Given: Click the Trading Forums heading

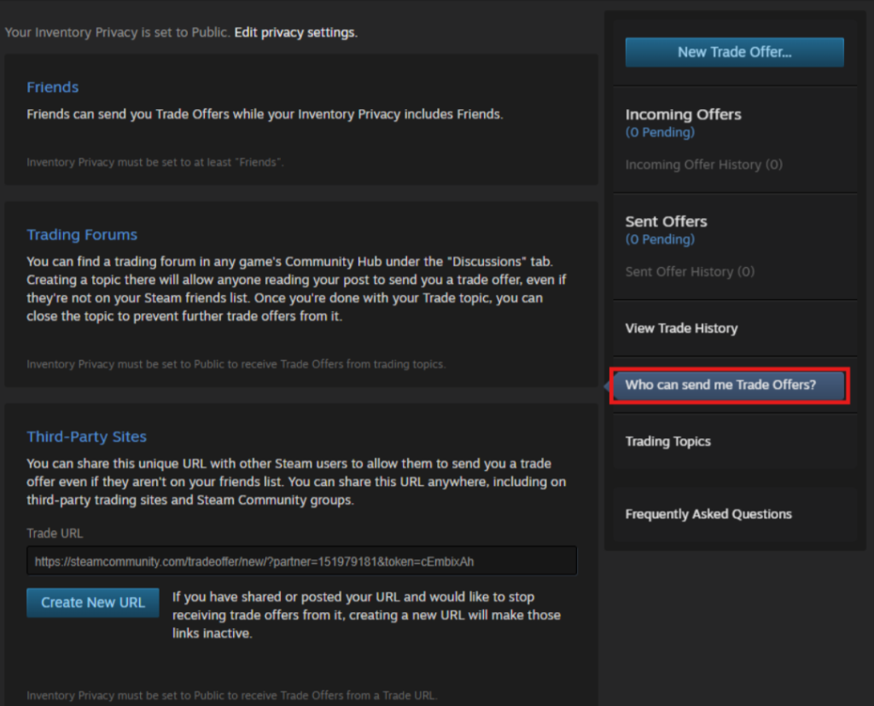Looking at the screenshot, I should (x=82, y=234).
